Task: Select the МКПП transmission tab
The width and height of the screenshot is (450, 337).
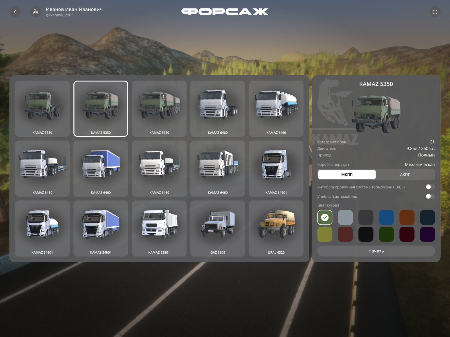Action: point(347,175)
